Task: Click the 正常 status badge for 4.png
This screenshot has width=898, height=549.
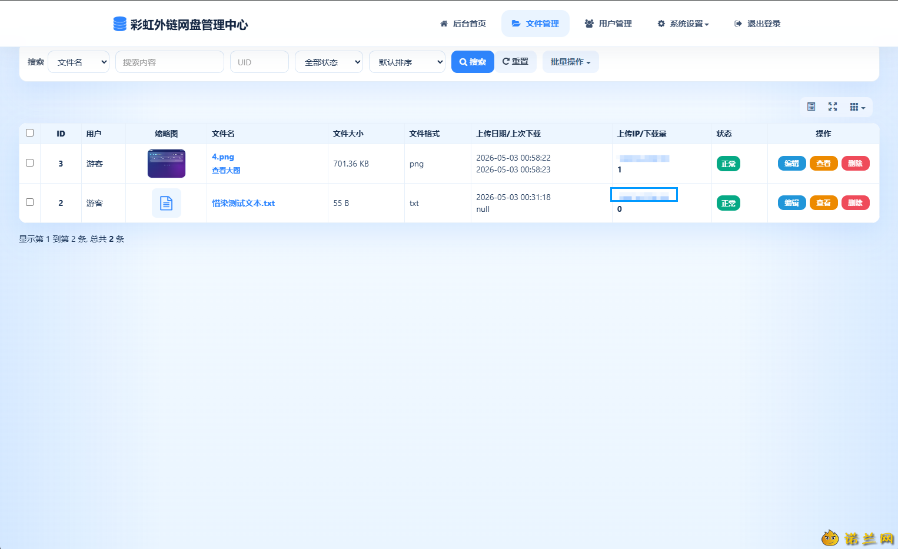Action: click(729, 164)
